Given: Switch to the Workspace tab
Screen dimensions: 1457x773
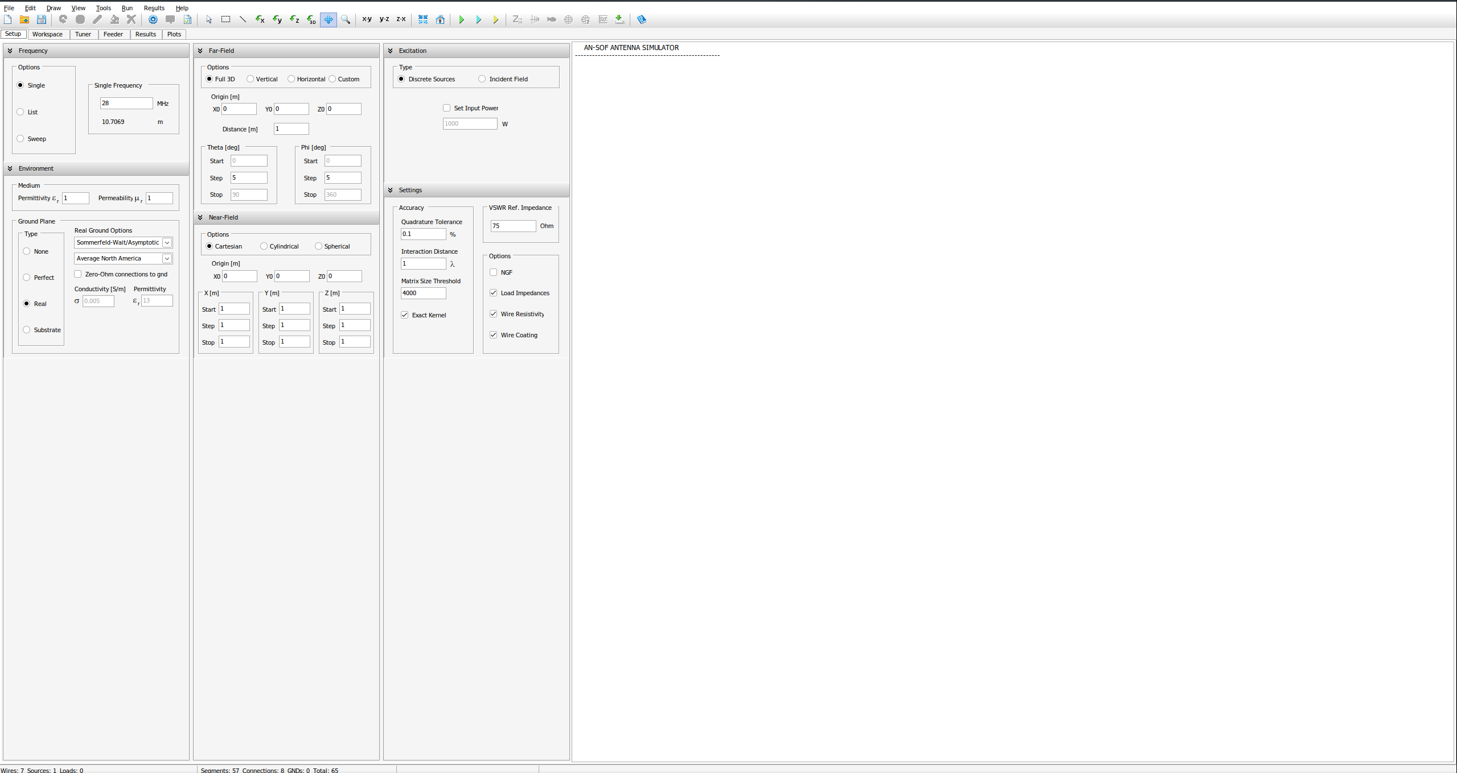Looking at the screenshot, I should (48, 34).
